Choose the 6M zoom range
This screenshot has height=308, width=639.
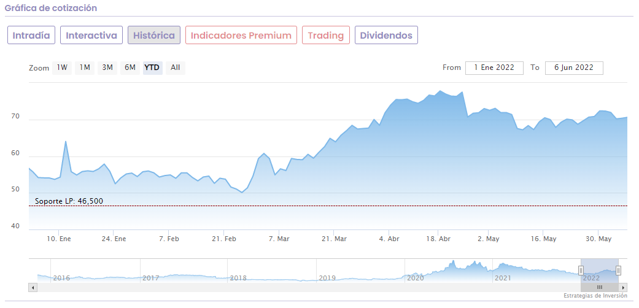pos(130,67)
